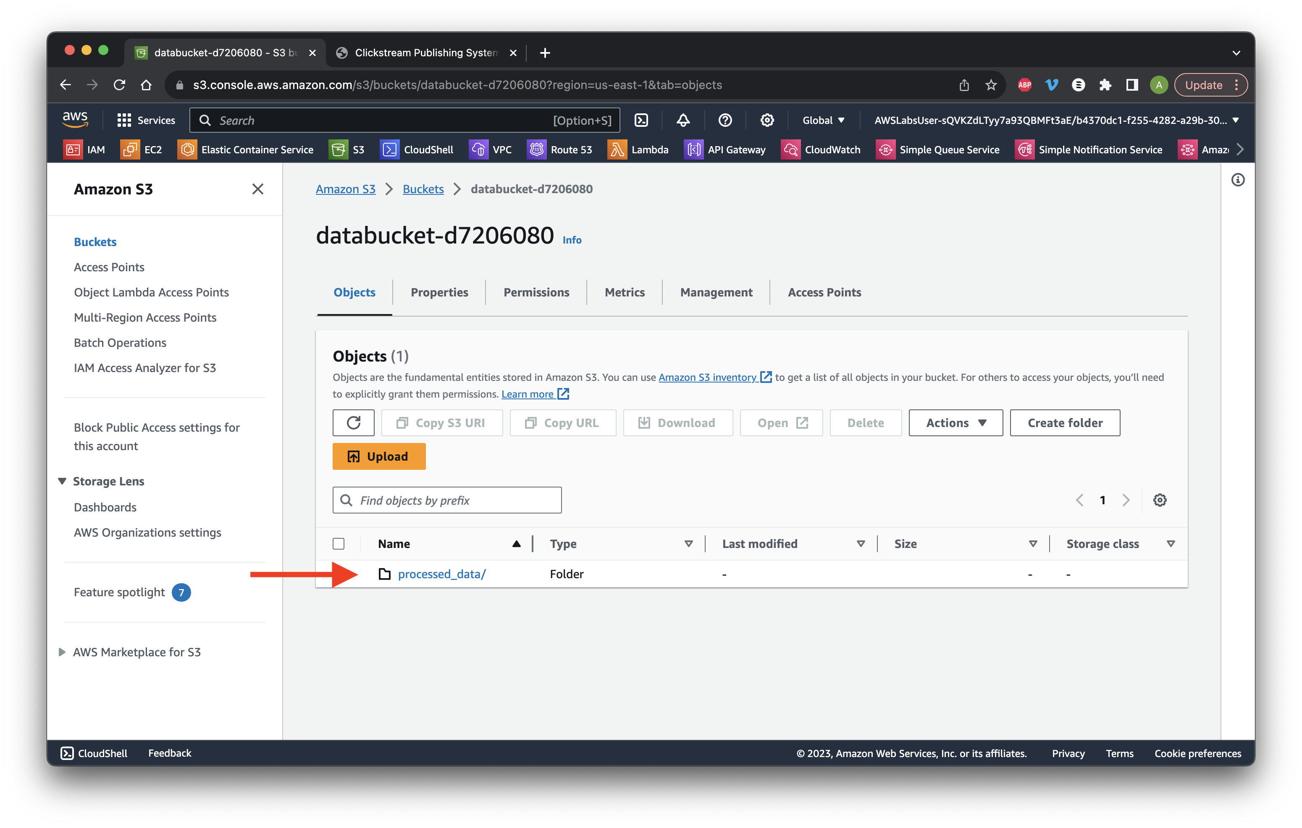This screenshot has height=828, width=1302.
Task: Open table preferences gear icon
Action: pyautogui.click(x=1159, y=500)
